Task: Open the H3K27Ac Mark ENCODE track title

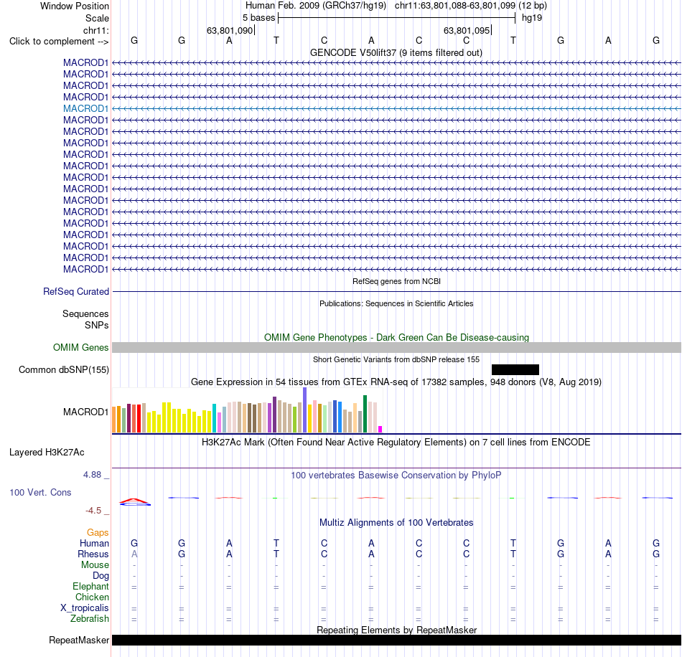Action: 396,443
